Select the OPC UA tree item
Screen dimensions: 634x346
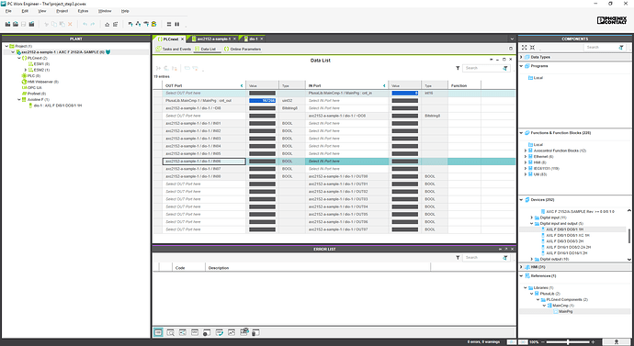click(31, 87)
